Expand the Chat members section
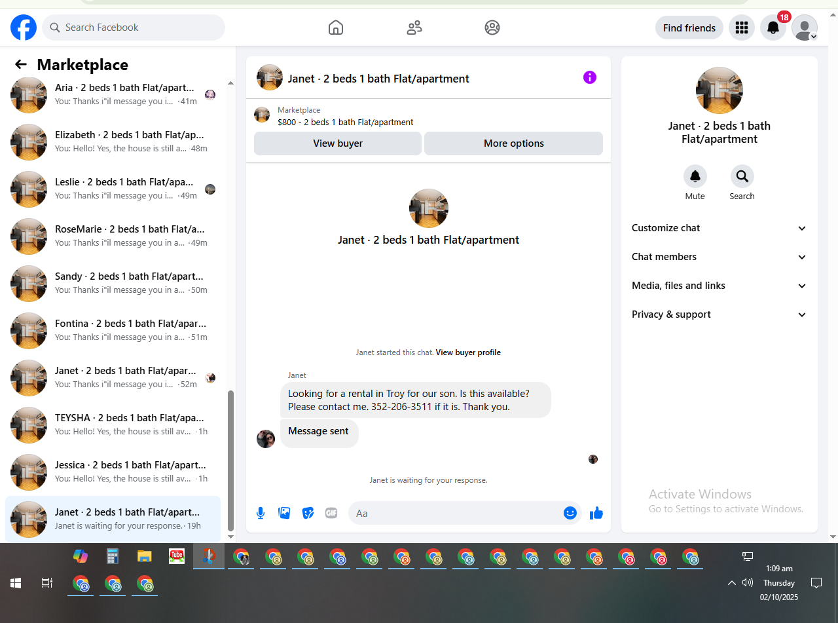Image resolution: width=838 pixels, height=623 pixels. tap(720, 257)
